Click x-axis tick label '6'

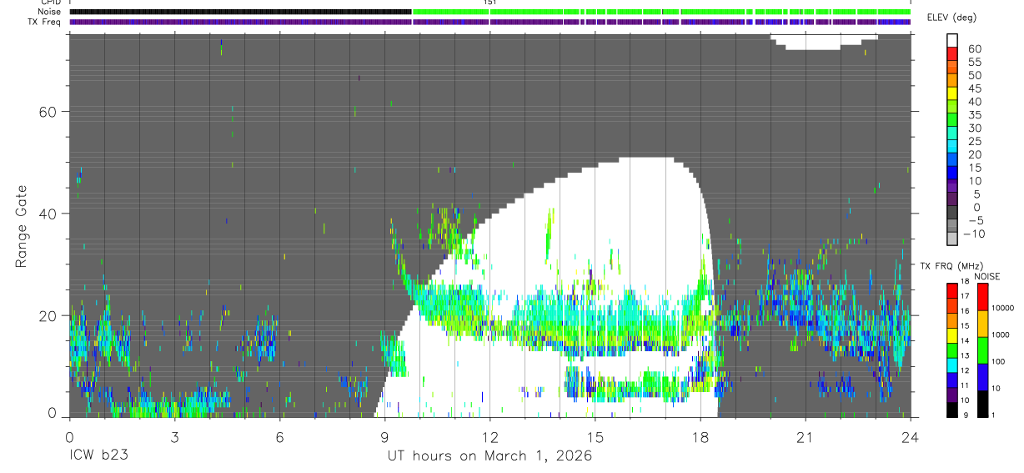coord(279,436)
